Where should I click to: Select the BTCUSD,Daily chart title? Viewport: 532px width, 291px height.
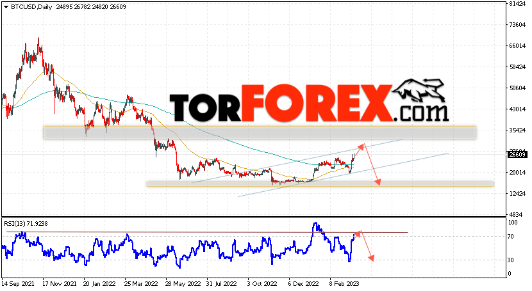coord(31,7)
